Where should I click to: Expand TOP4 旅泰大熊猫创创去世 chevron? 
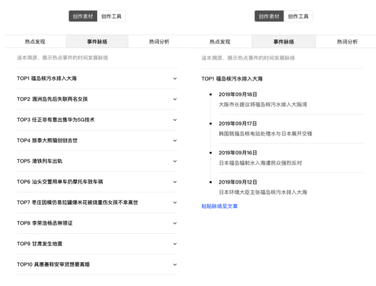(x=175, y=140)
